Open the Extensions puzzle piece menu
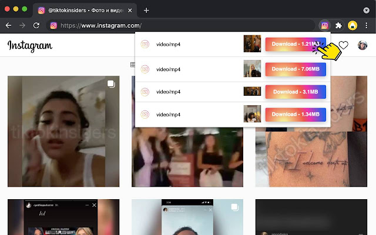This screenshot has width=376, height=235. 338,25
